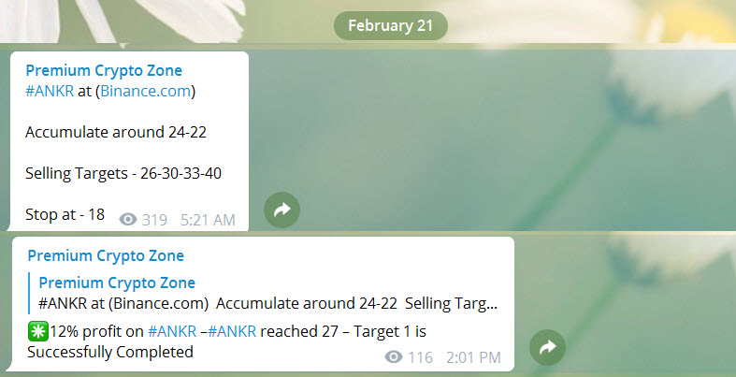Open the Binance.com link
736x377 pixels.
coord(146,91)
